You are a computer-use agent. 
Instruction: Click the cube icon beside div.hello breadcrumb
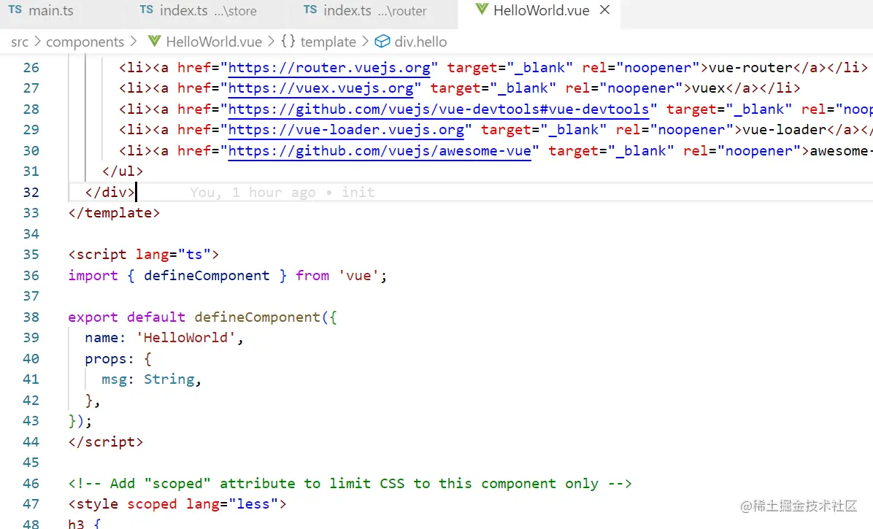(x=382, y=41)
